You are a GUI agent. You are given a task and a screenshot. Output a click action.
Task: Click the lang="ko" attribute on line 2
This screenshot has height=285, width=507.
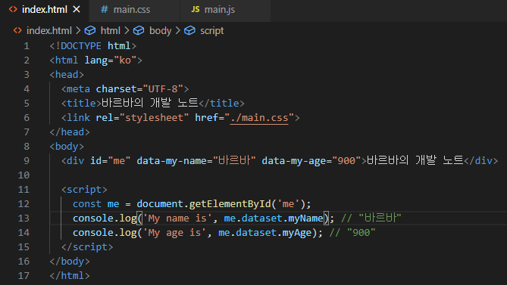tap(110, 60)
